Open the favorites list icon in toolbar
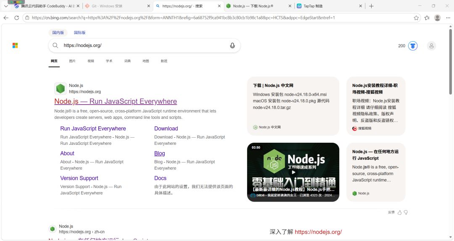This screenshot has width=454, height=241. 427,18
